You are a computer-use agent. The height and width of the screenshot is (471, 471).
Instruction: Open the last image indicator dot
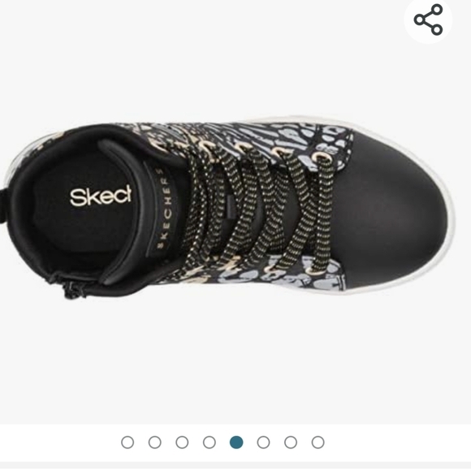click(x=318, y=442)
